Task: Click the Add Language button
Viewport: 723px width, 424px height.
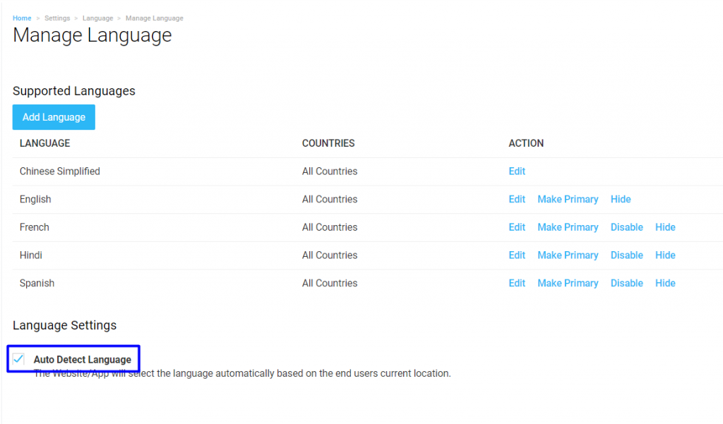Action: pos(53,116)
